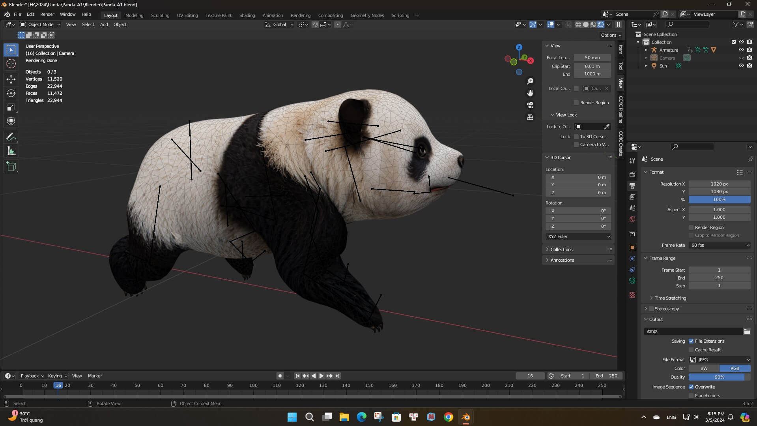Enable Lock To 3D Cursor checkbox
The width and height of the screenshot is (757, 426).
[576, 137]
